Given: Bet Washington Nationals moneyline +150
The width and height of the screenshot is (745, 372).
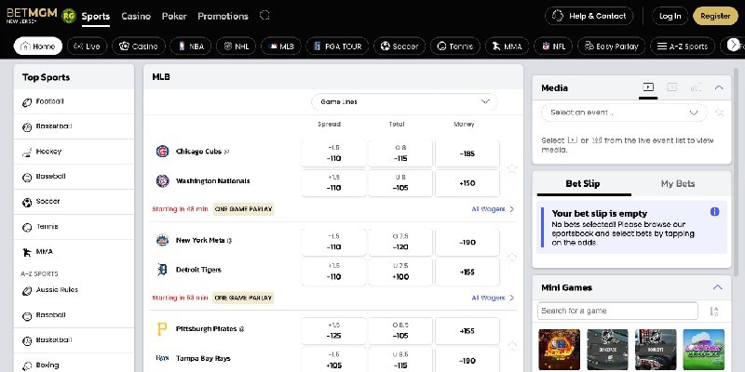Looking at the screenshot, I should point(467,182).
